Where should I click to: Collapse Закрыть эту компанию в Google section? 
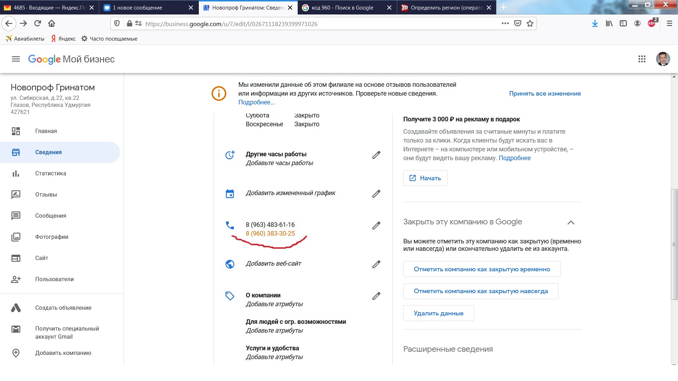coord(571,222)
